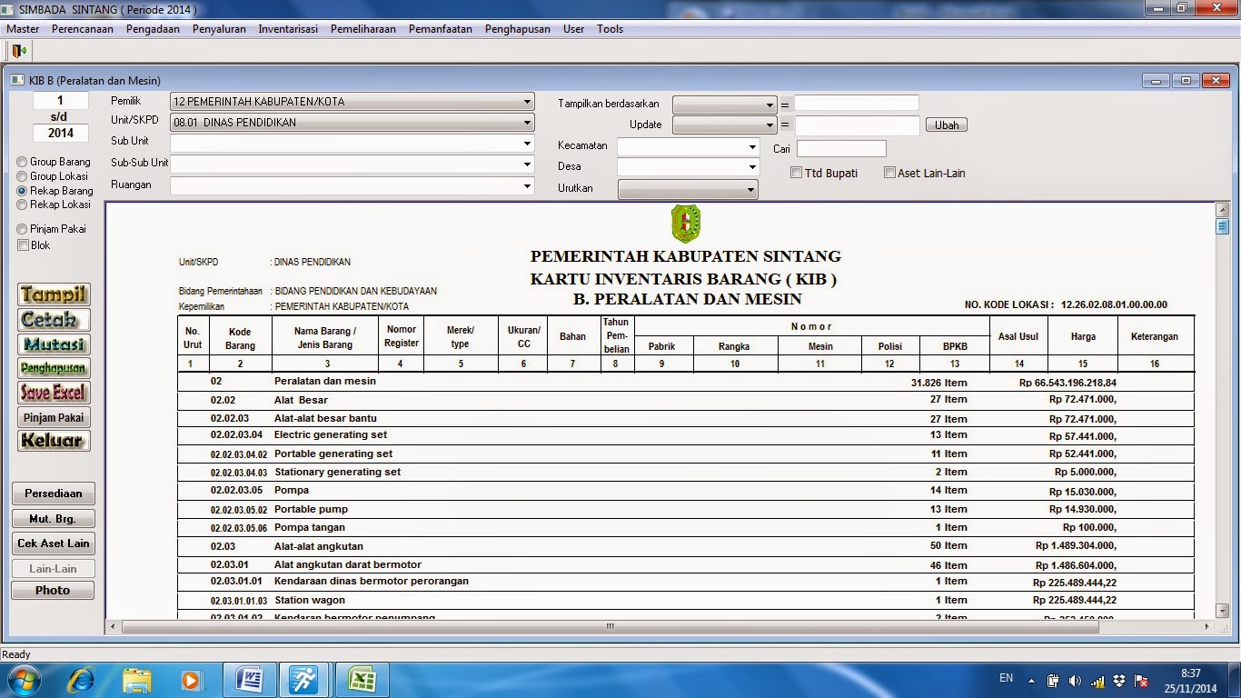This screenshot has width=1241, height=698.
Task: Click the Ubah button
Action: point(947,125)
